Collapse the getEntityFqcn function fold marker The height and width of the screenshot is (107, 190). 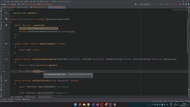[9, 44]
